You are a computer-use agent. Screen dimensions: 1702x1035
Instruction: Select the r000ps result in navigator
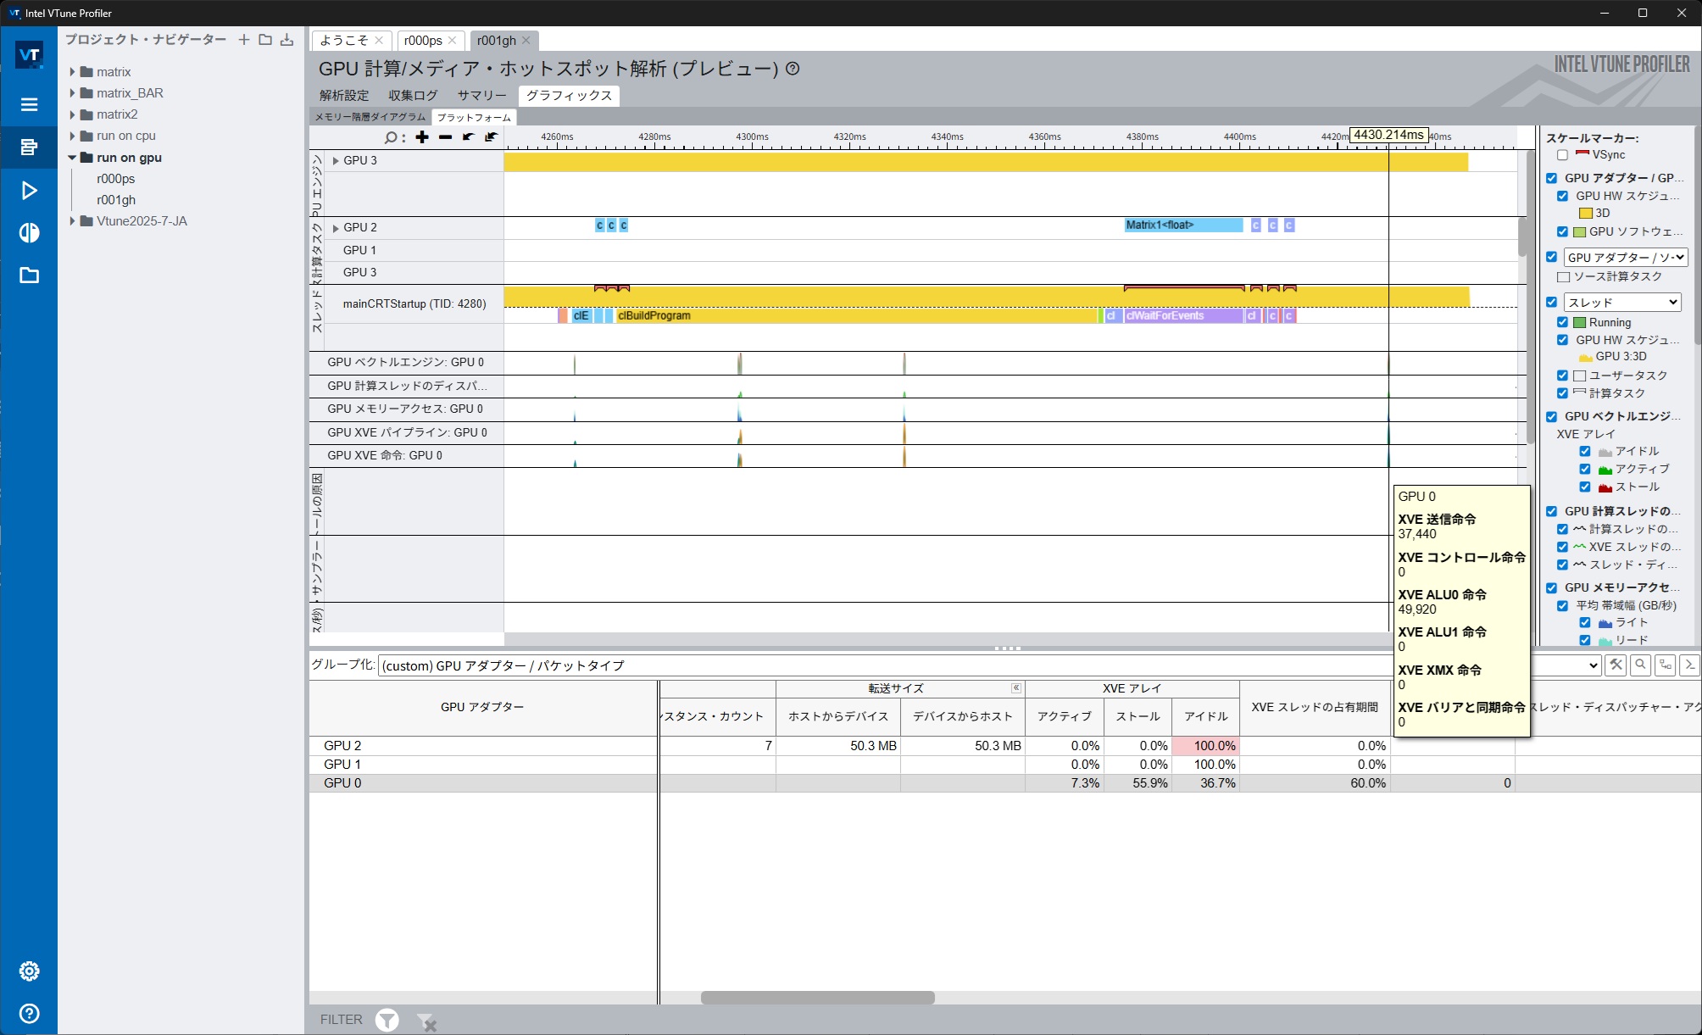(x=115, y=179)
